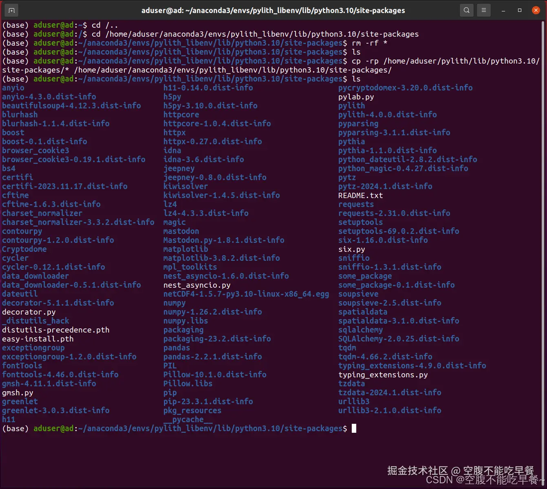
Task: Select the 'mpl_toolkits' directory name
Action: click(x=190, y=267)
